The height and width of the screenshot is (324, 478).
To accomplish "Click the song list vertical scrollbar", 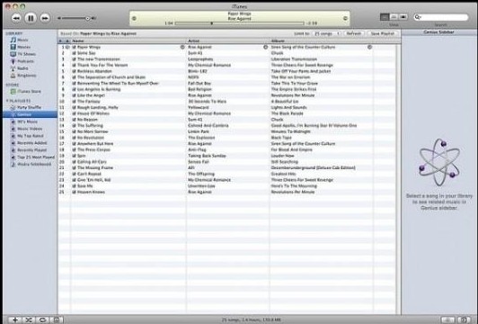I will 398,178.
